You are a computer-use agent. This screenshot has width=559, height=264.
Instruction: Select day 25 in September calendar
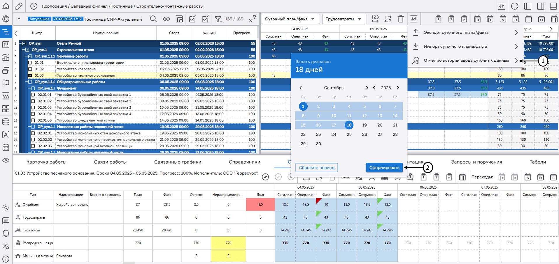point(349,134)
